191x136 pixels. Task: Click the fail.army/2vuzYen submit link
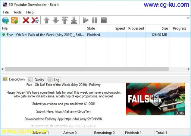(73, 111)
